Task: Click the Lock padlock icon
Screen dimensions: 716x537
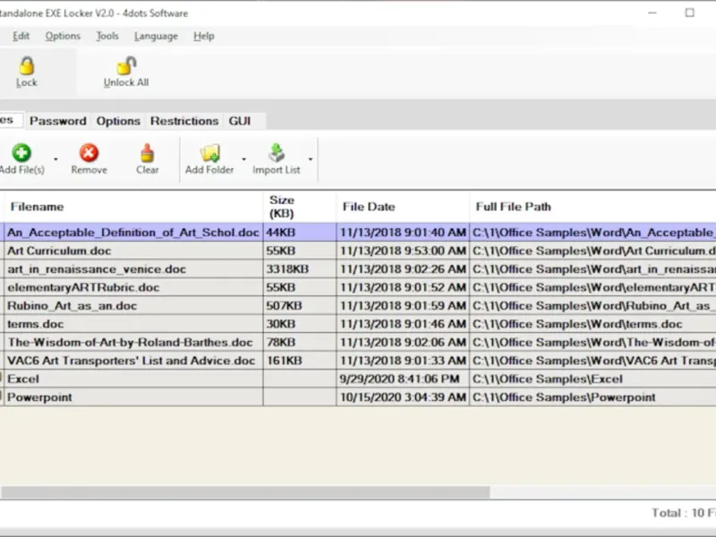Action: click(x=27, y=65)
